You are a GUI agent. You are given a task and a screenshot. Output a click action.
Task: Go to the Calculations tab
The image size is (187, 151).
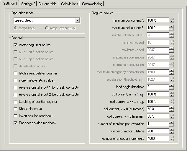[x=69, y=4]
